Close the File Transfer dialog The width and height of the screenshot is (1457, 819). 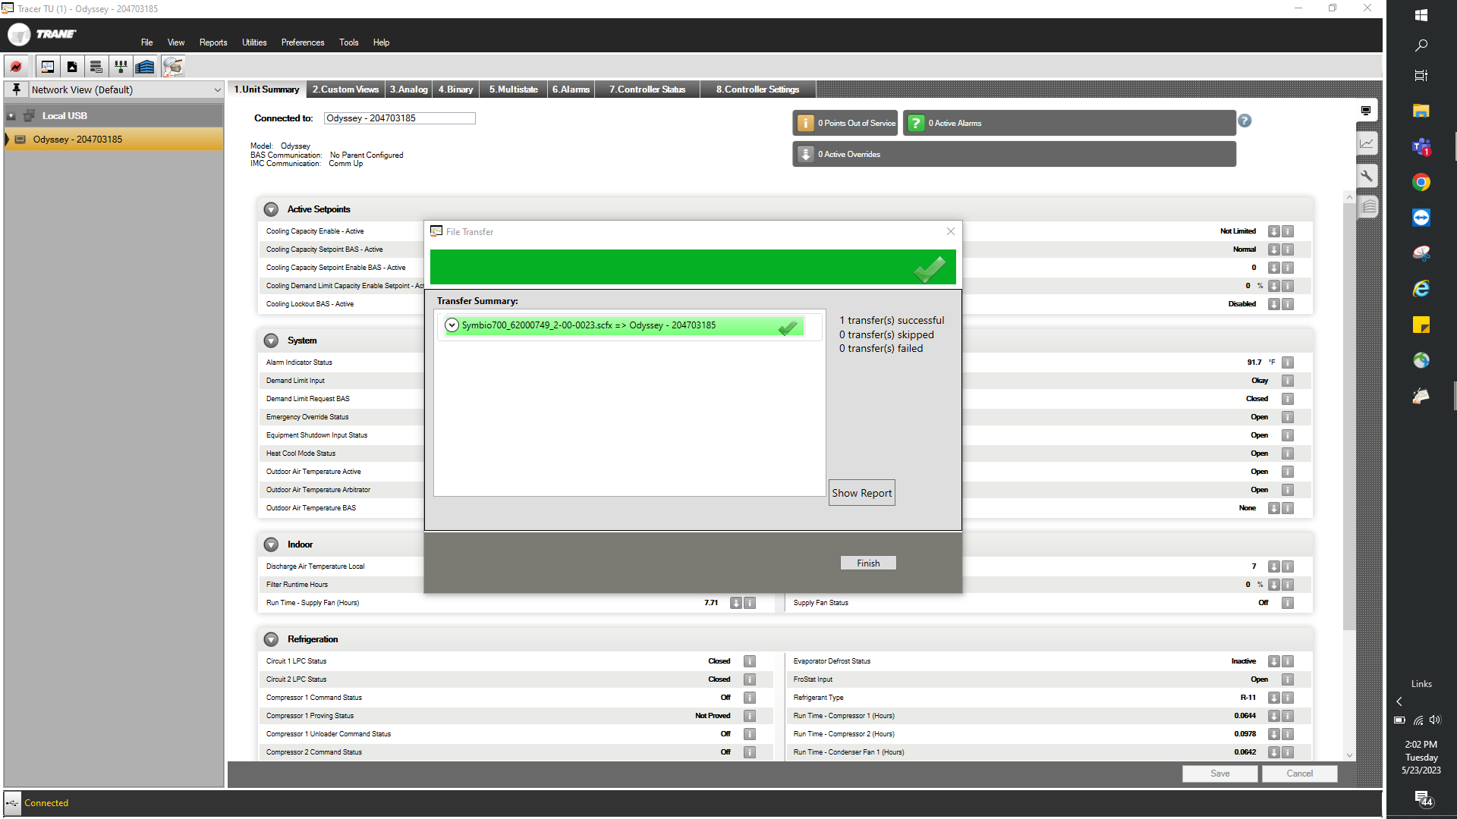[x=951, y=231]
